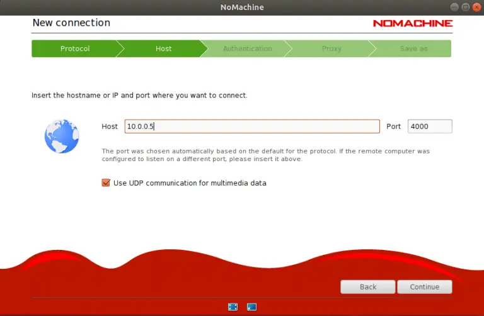Jump to the Proxy step
Viewport: 484px width, 316px height.
[x=331, y=48]
